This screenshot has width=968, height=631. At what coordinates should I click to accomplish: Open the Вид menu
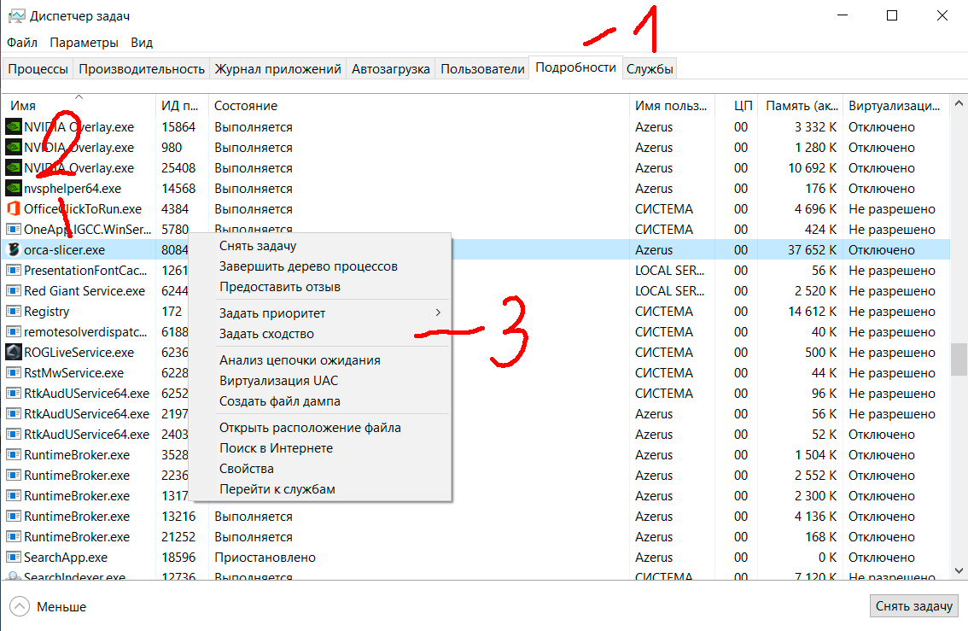coord(142,43)
